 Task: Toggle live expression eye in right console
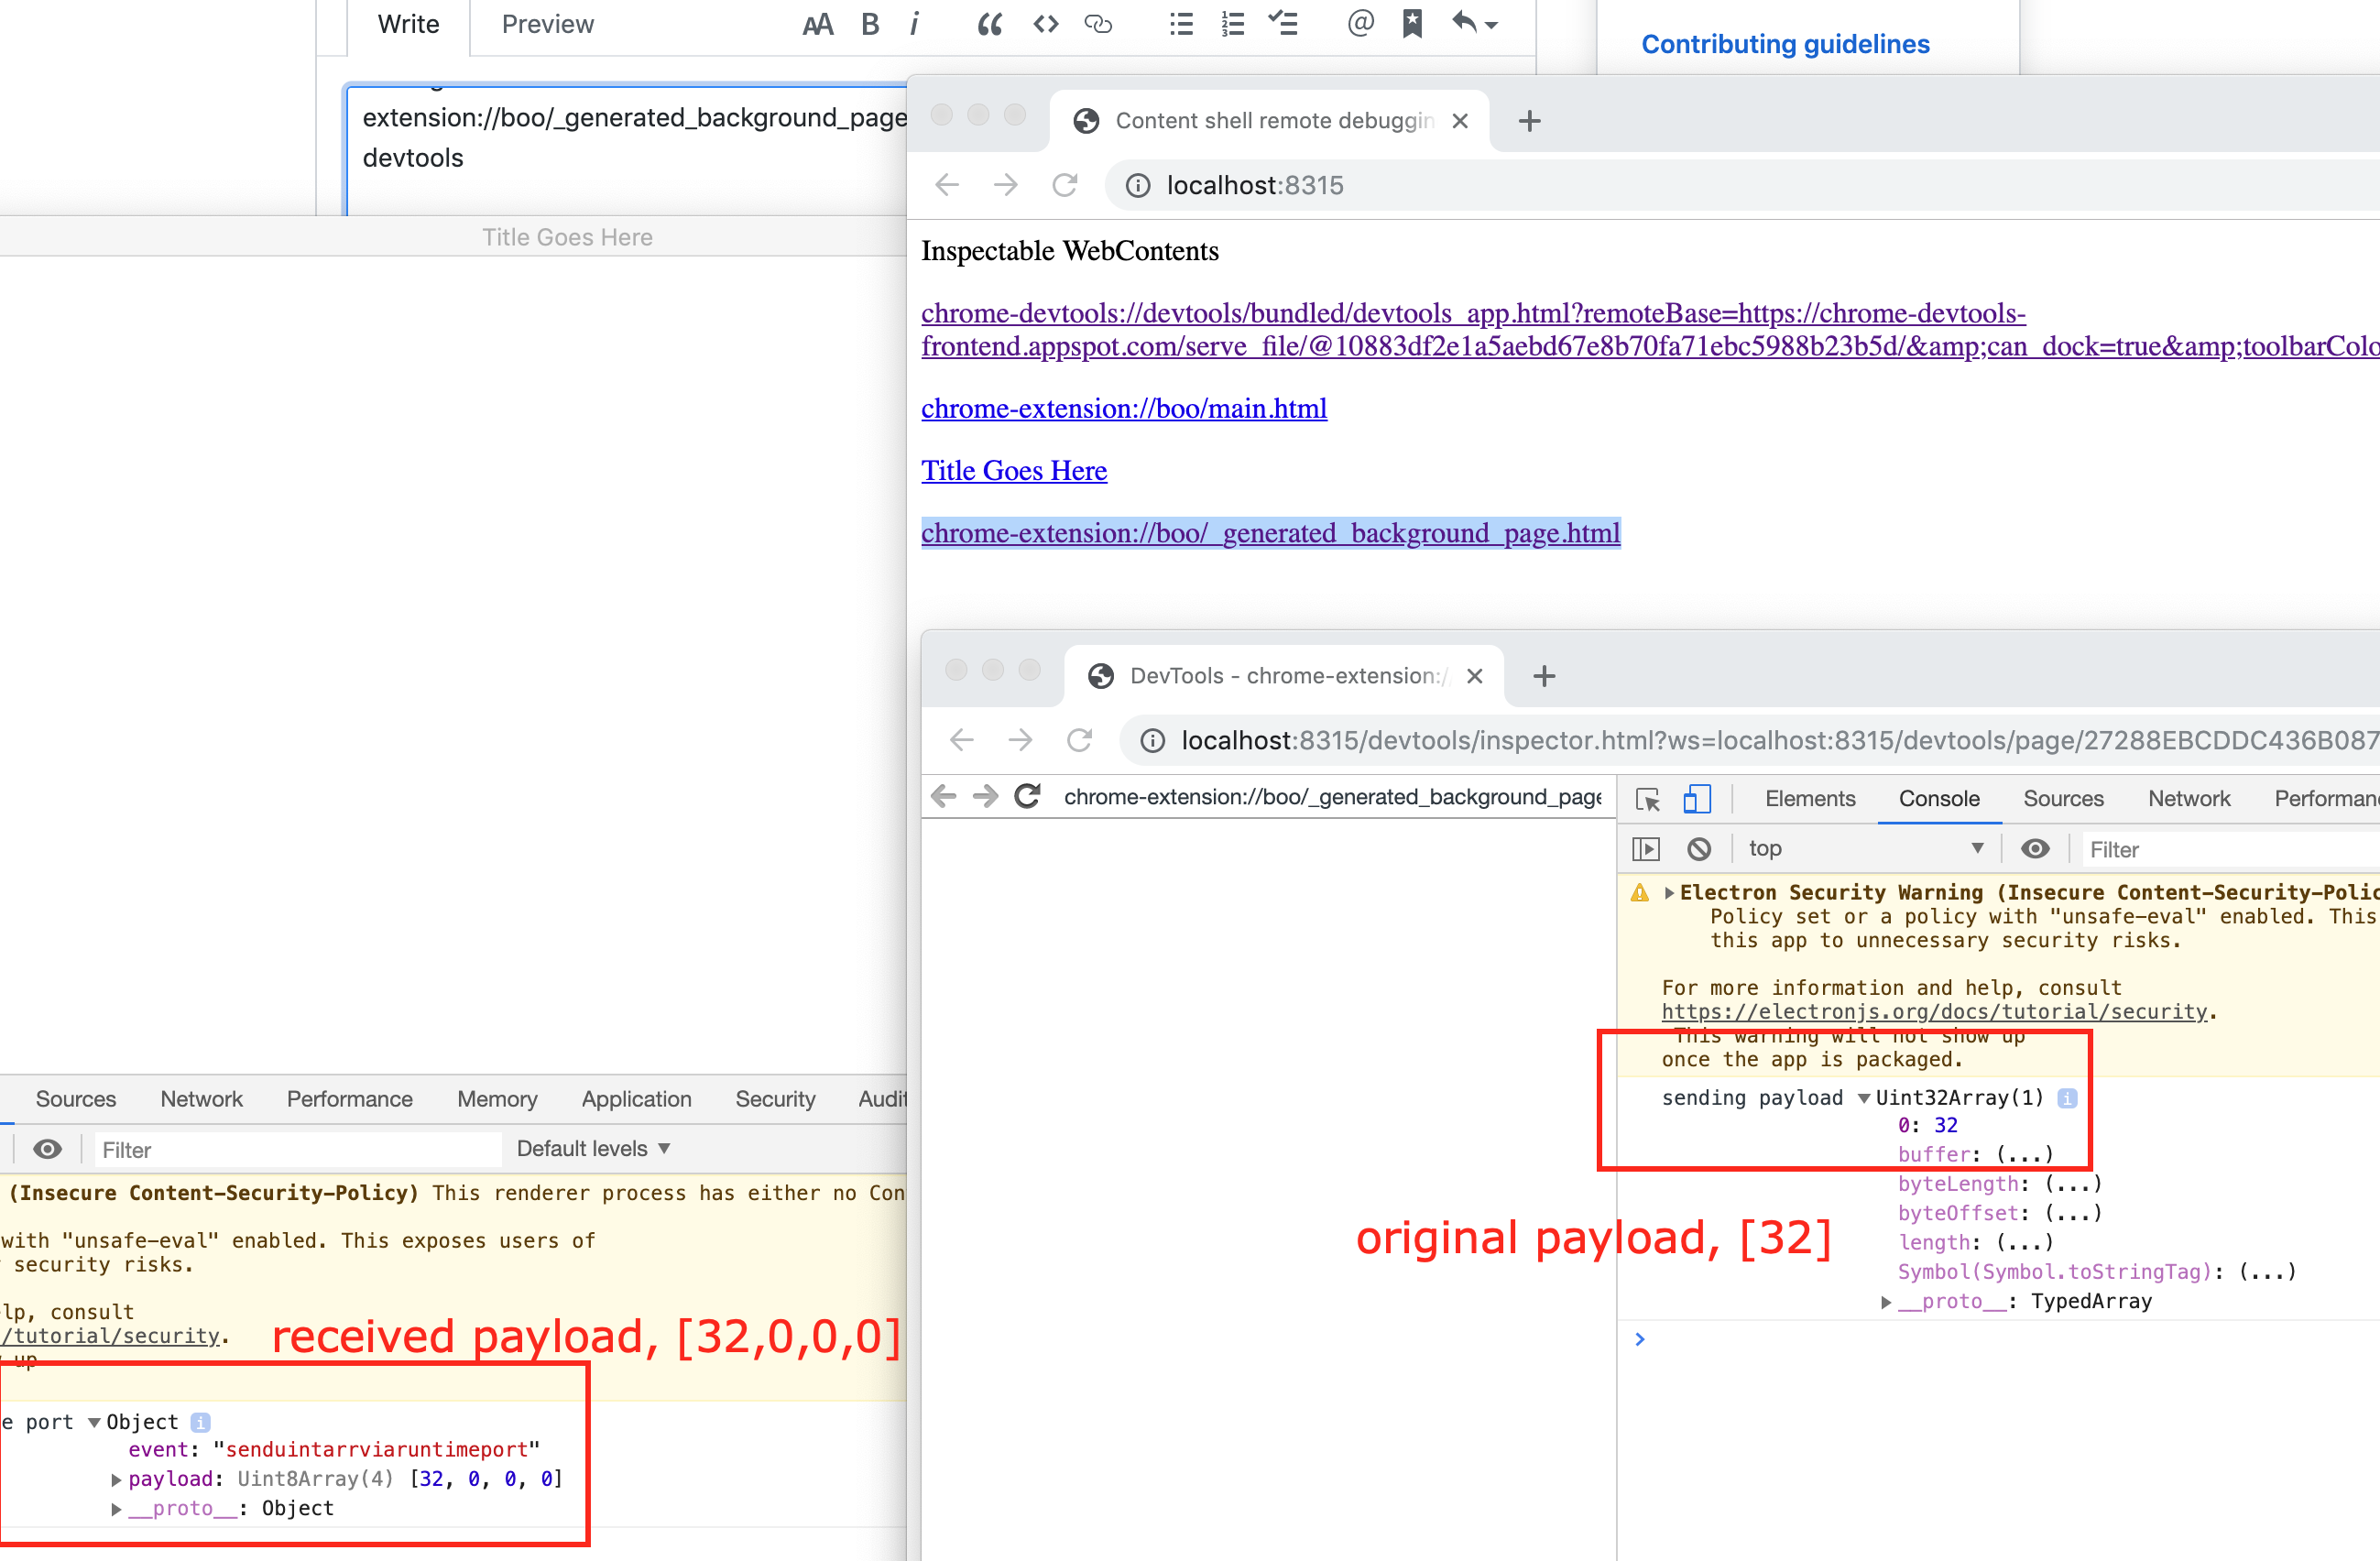point(2034,849)
